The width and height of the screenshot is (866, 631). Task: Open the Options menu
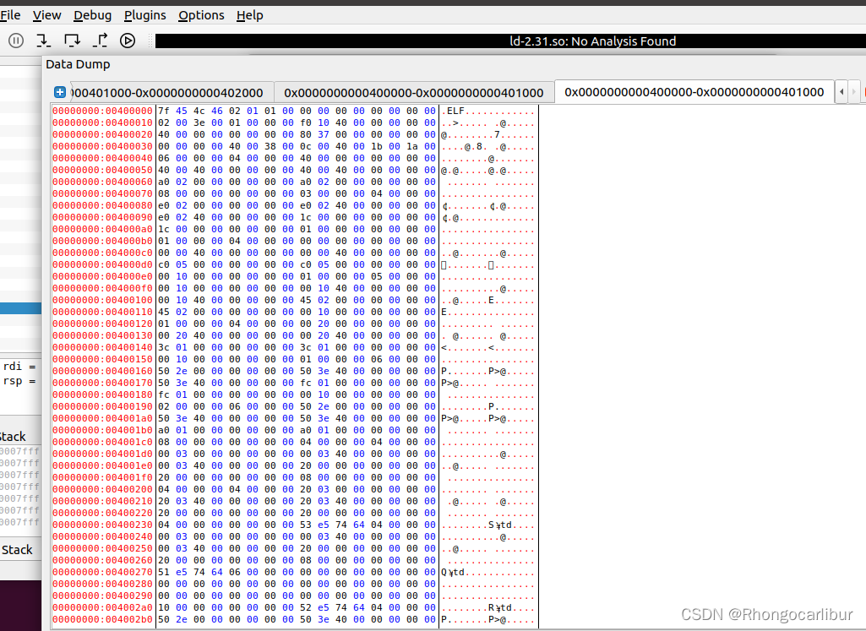point(201,15)
